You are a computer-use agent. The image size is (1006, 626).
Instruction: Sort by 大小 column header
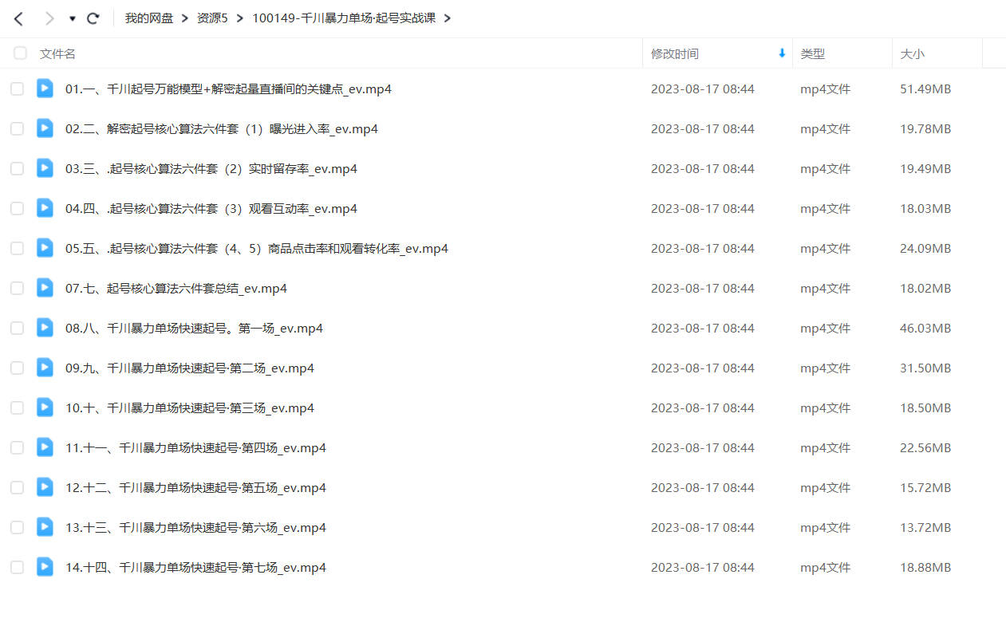click(913, 53)
